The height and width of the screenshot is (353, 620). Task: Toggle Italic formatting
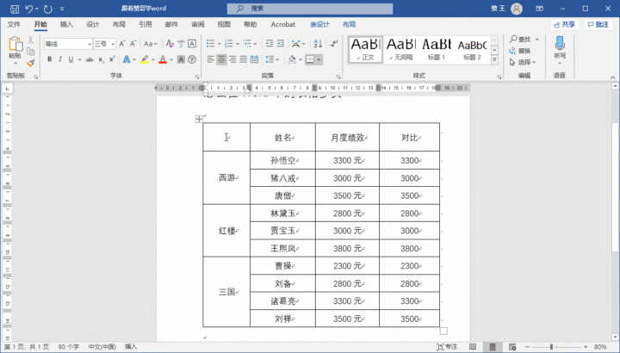60,59
